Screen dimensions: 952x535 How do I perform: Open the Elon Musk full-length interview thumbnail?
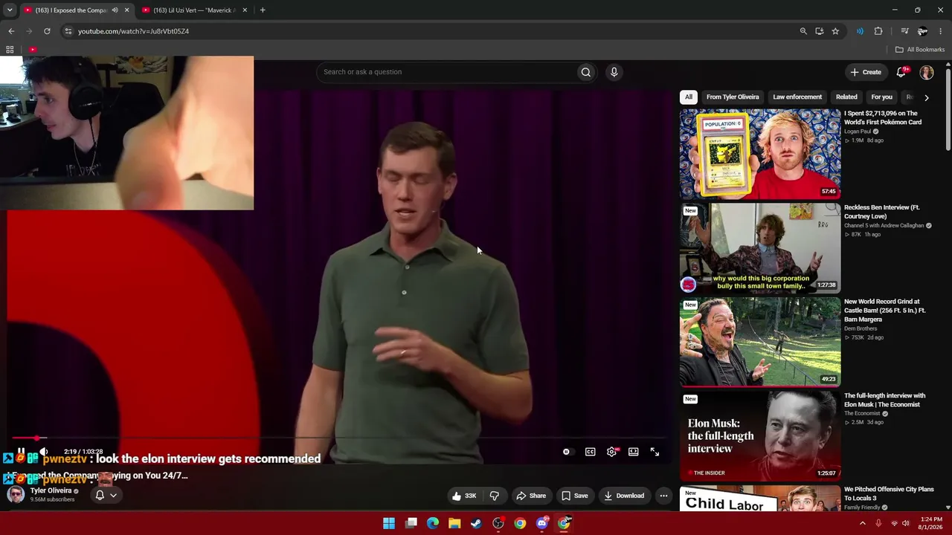click(760, 435)
